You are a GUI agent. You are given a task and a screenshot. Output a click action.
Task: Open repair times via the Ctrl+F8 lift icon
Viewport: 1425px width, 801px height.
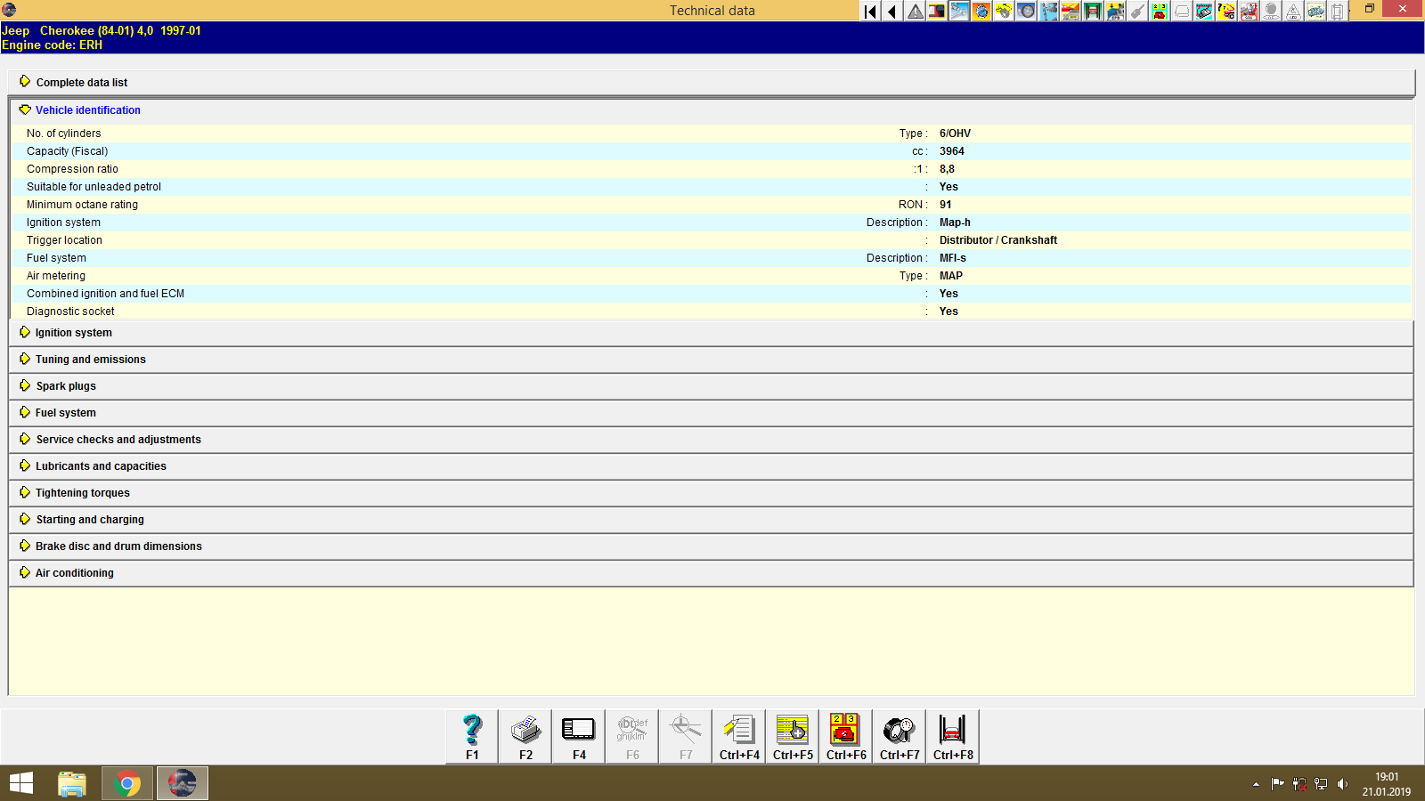point(952,736)
